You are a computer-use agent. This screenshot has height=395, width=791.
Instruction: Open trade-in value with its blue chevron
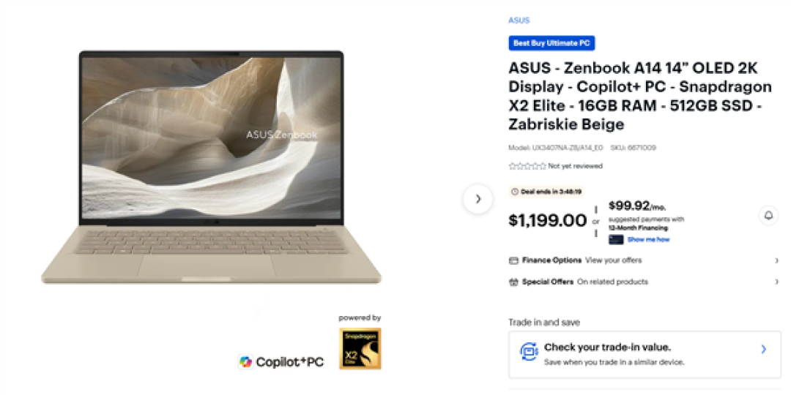point(764,349)
